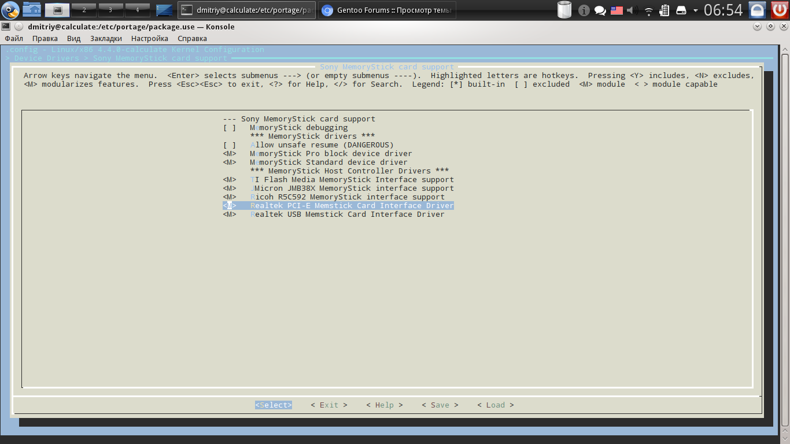Open the Wi-Fi network tray icon
Viewport: 790px width, 444px height.
pos(649,10)
